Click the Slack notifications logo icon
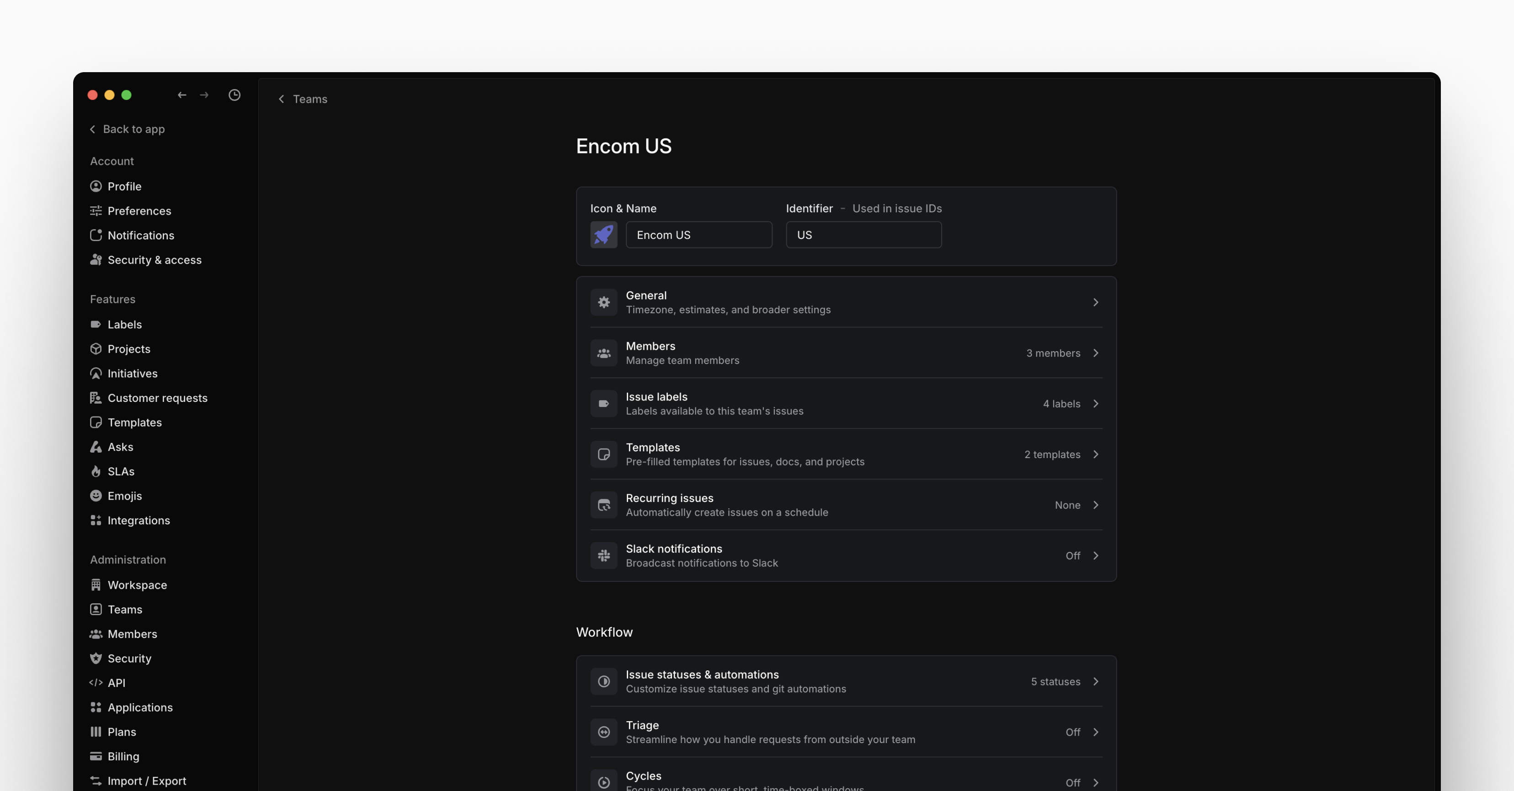 coord(603,555)
